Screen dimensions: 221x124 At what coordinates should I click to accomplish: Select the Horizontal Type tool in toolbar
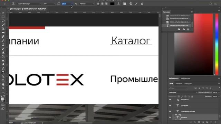tap(3, 72)
